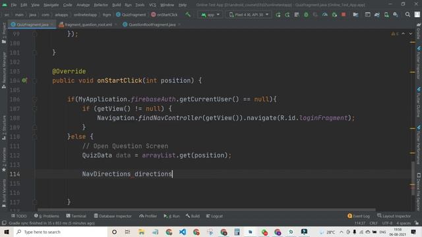Image resolution: width=422 pixels, height=237 pixels.
Task: Open the Resource Manager side panel
Action: click(4, 70)
